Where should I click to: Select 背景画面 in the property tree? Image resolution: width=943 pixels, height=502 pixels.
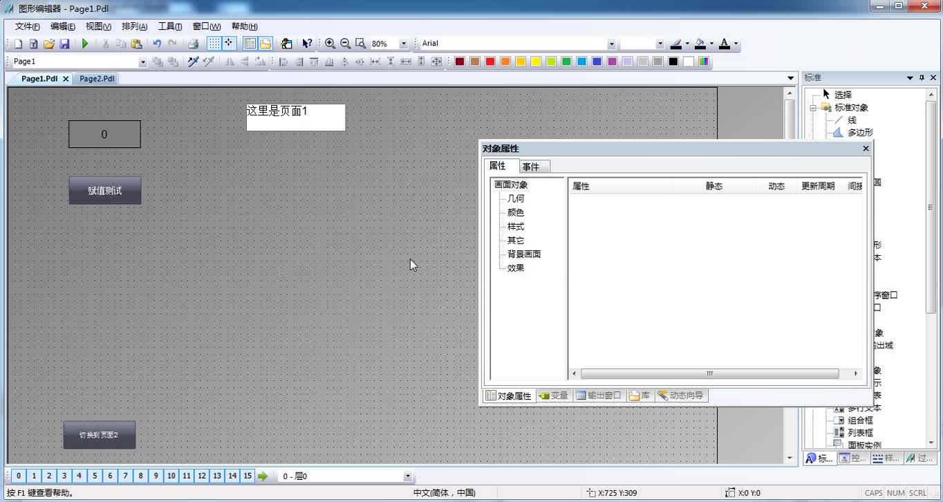[524, 254]
